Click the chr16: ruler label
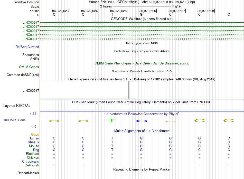244x179 pixels. 34,11
